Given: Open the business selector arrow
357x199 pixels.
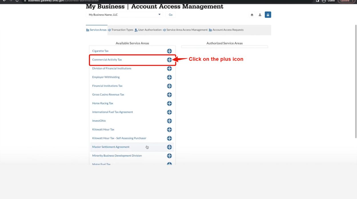Looking at the screenshot, I should [160, 14].
